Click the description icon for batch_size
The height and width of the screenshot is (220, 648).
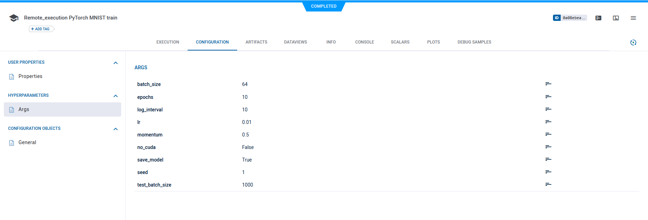tap(548, 84)
